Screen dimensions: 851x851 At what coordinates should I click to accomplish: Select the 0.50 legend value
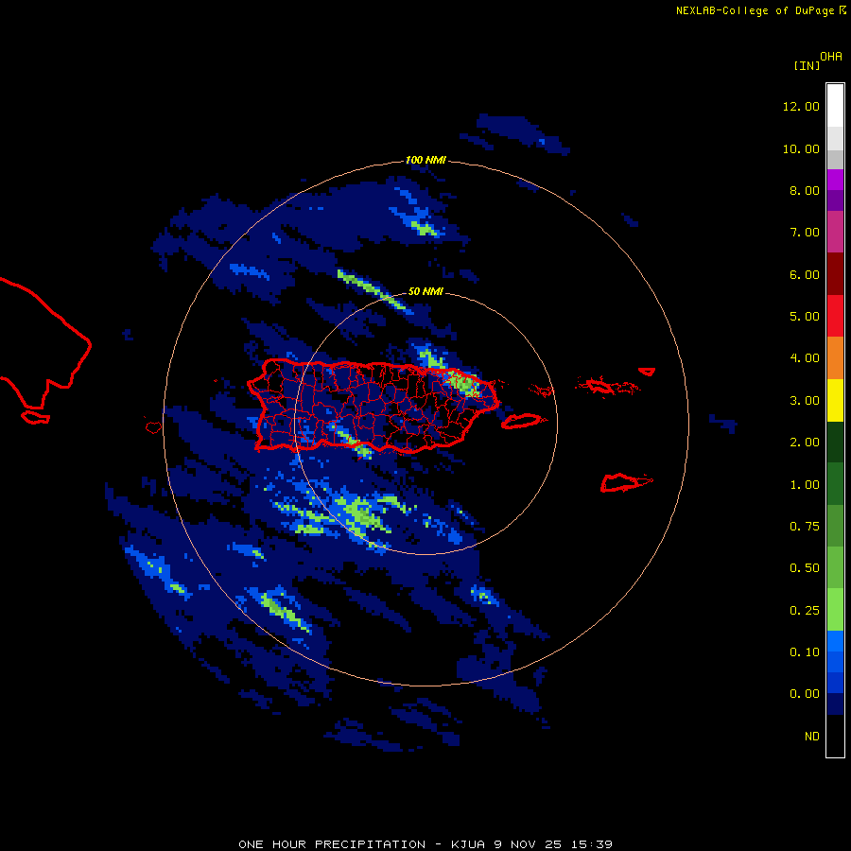tap(805, 568)
